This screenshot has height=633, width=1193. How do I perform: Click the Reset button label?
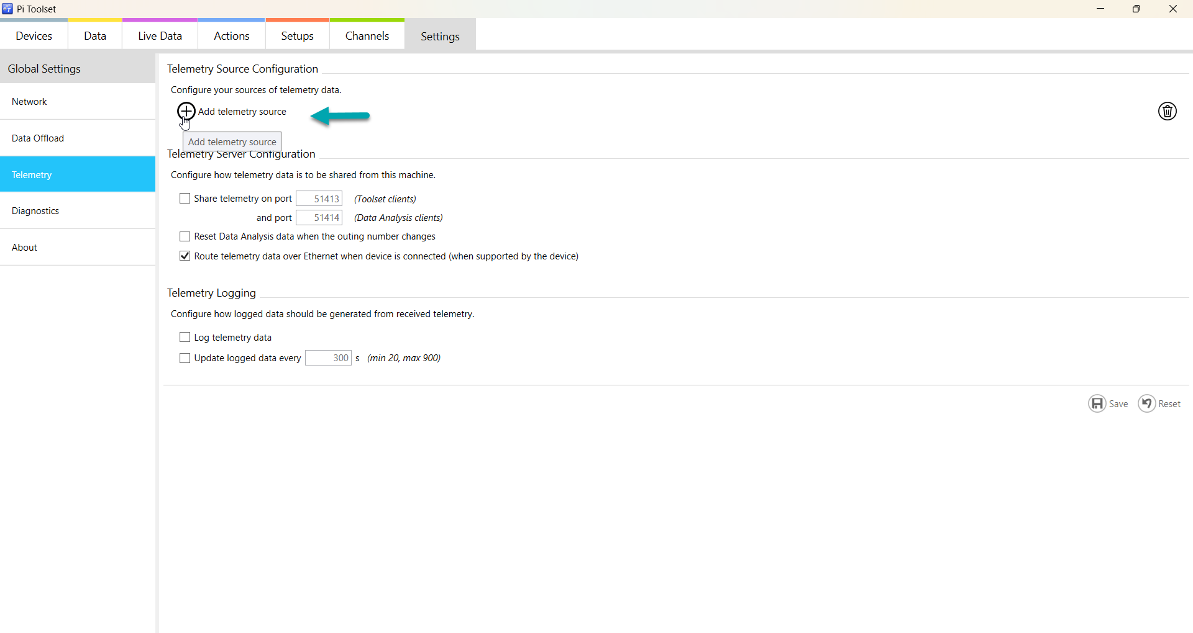[x=1169, y=404]
